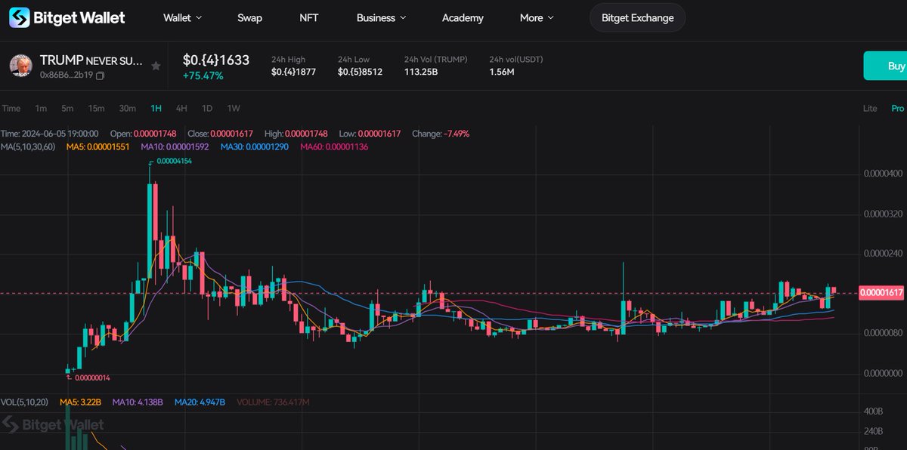Screen dimensions: 907x450
Task: Go to Bitget Exchange
Action: (637, 17)
